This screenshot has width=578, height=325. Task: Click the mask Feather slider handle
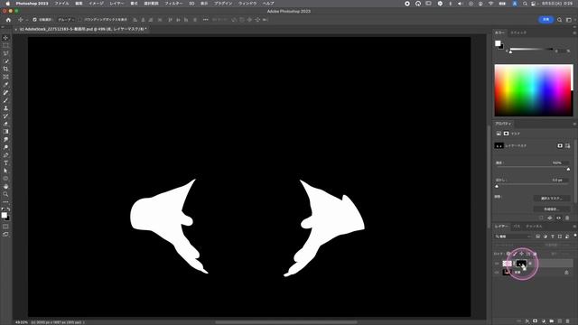click(x=497, y=187)
